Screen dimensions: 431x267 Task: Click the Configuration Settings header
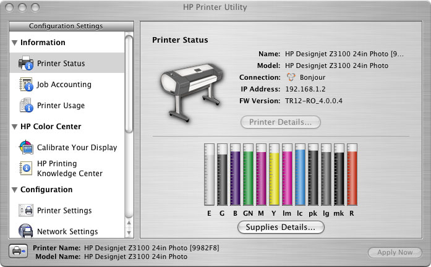click(x=72, y=26)
